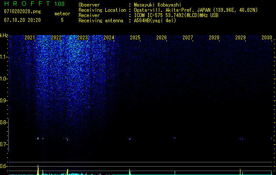Click the date stamp 07.10.20 20:20
276x175 pixels.
pos(22,20)
